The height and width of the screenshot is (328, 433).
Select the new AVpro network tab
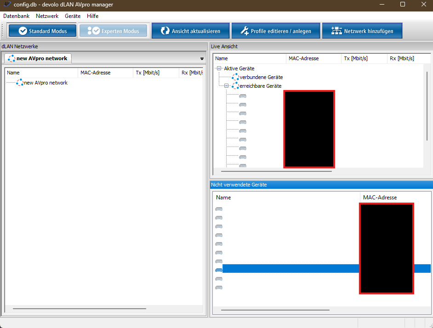tap(38, 58)
